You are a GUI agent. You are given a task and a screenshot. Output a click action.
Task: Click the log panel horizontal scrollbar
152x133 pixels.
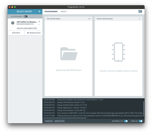click(x=65, y=118)
